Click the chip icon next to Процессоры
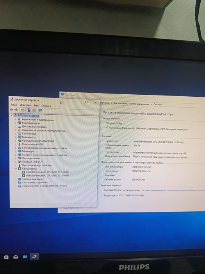 (x=20, y=169)
